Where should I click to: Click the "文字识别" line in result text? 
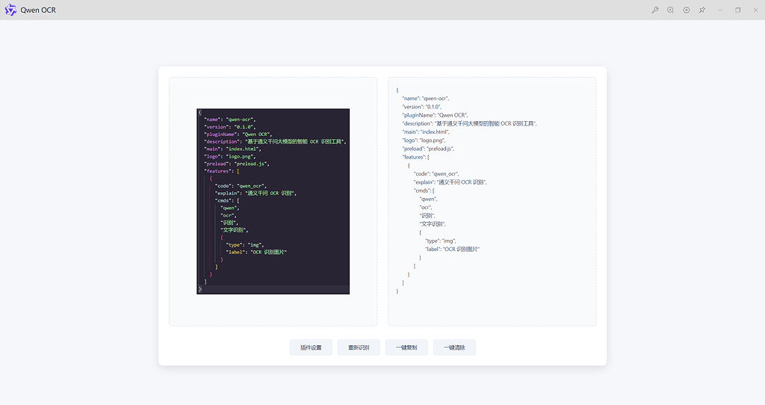pos(433,224)
